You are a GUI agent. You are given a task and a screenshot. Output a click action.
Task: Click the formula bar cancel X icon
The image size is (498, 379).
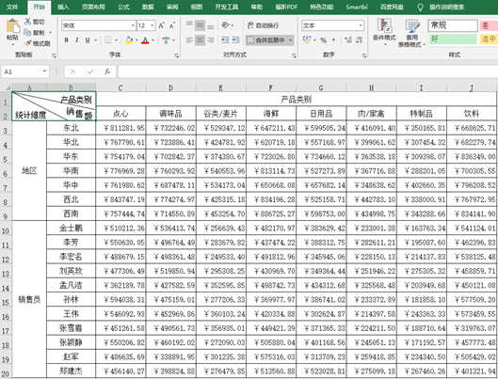pyautogui.click(x=73, y=71)
